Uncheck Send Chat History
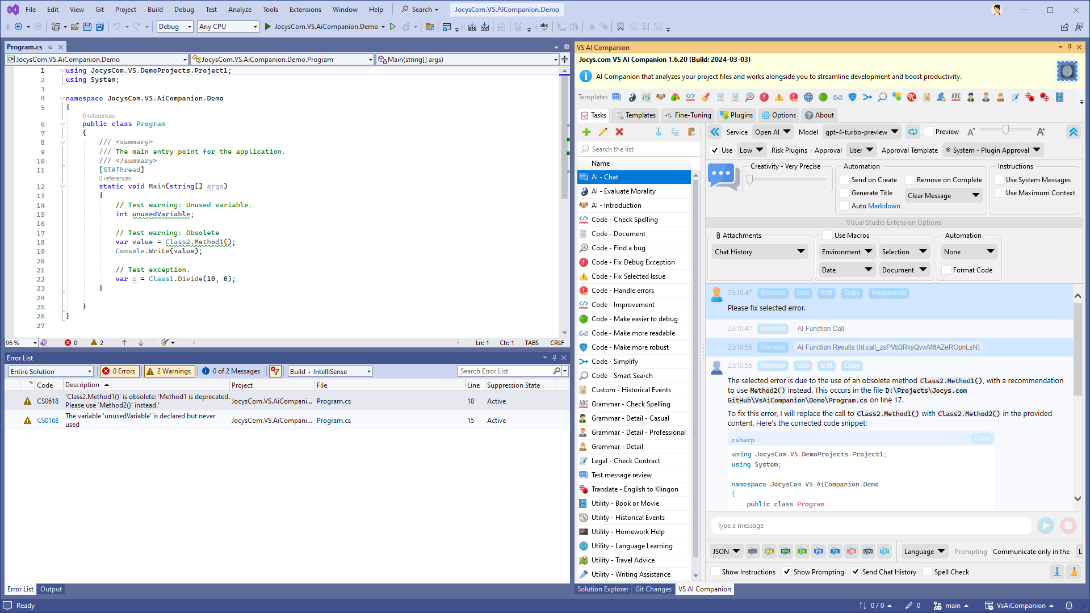 click(x=856, y=572)
